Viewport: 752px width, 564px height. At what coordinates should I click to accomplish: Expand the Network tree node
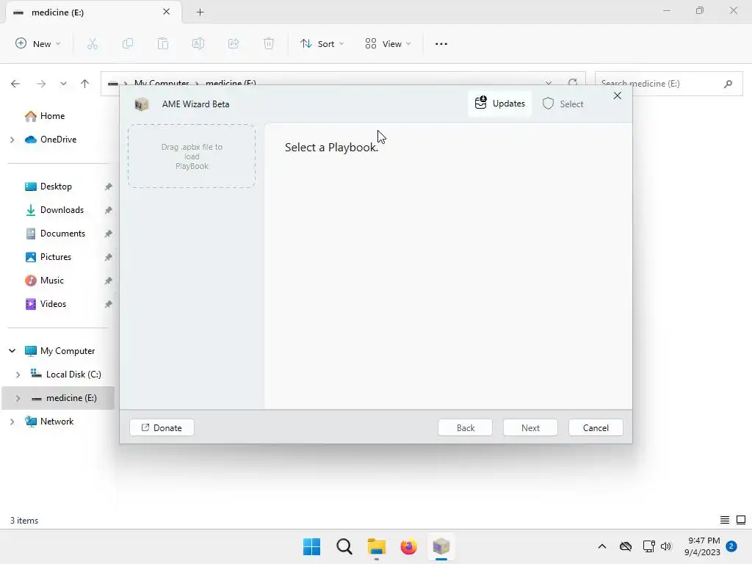point(12,422)
